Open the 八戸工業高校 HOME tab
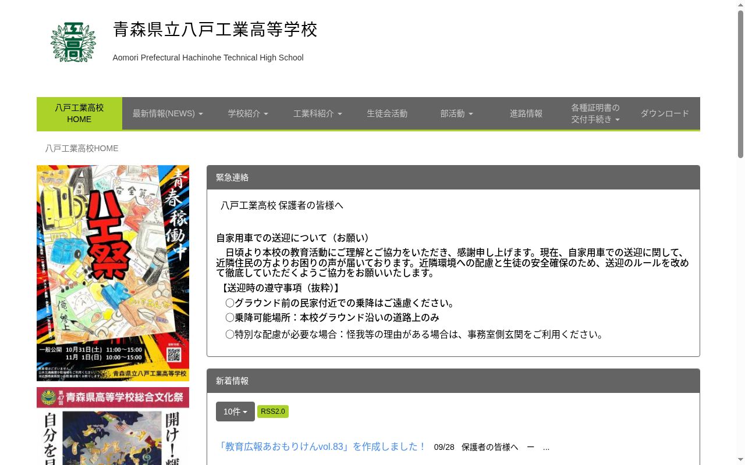 coord(79,113)
